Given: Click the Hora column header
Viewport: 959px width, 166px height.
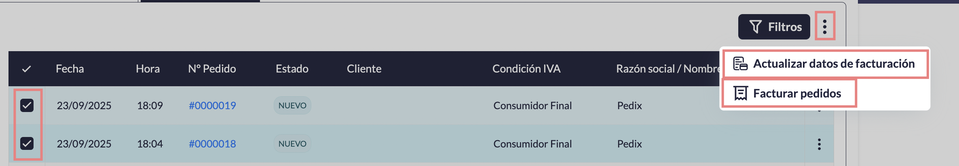Looking at the screenshot, I should [148, 69].
